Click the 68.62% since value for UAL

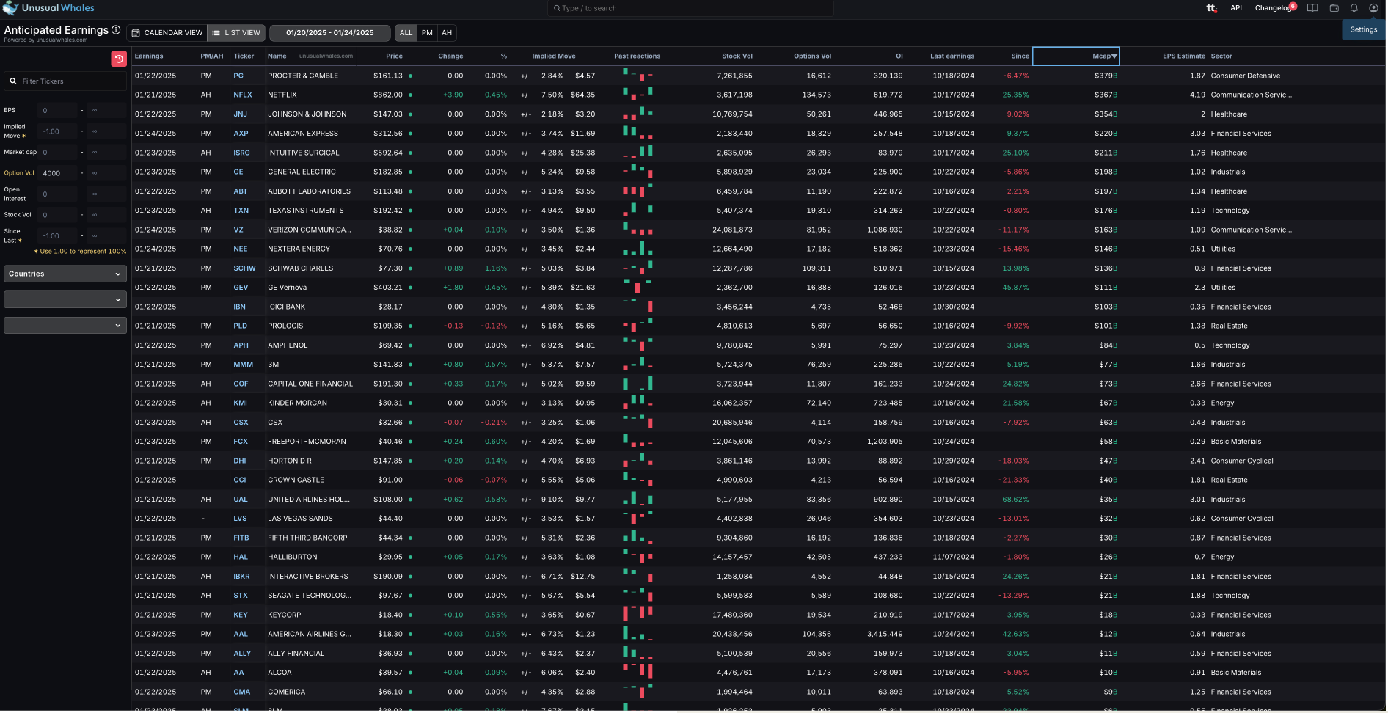click(x=1015, y=500)
